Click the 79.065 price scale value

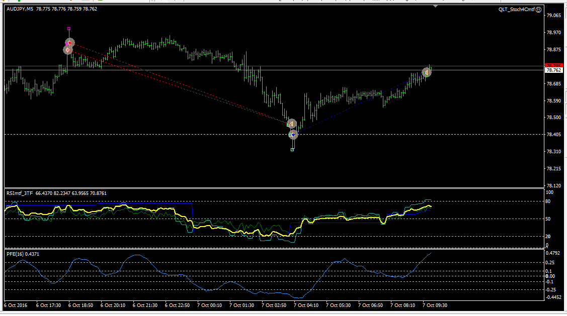coord(553,16)
